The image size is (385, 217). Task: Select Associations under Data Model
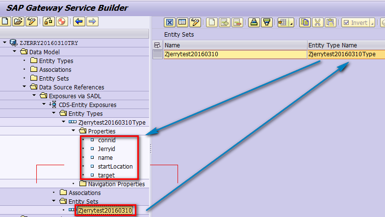click(x=55, y=70)
